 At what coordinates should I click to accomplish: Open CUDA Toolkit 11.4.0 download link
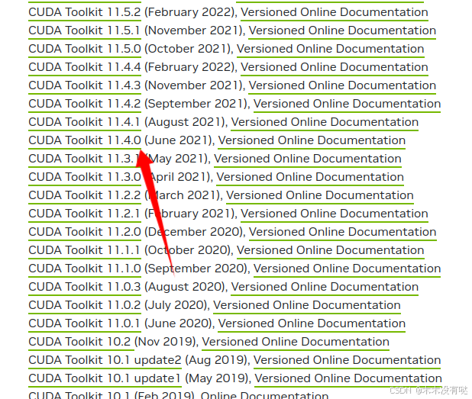click(x=85, y=140)
